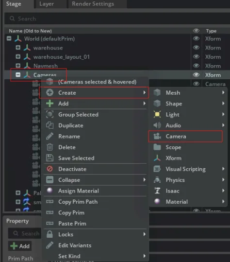This screenshot has width=230, height=262.
Task: Click the Material sphere icon in submenu
Action: [x=157, y=202]
